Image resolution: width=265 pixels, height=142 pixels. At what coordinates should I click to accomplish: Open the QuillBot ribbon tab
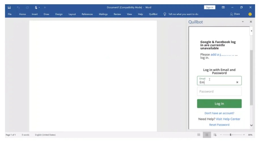tap(153, 14)
